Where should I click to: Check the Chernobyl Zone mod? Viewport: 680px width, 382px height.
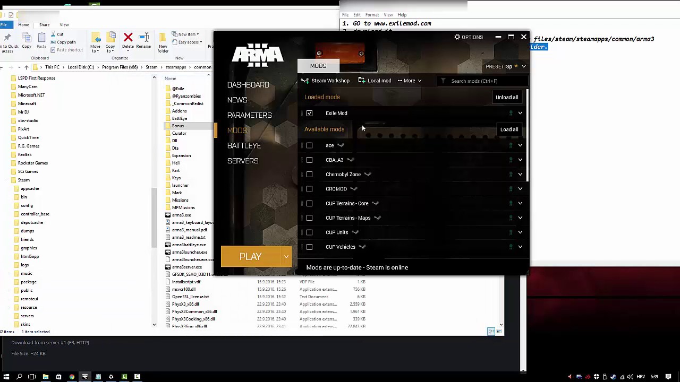coord(309,174)
